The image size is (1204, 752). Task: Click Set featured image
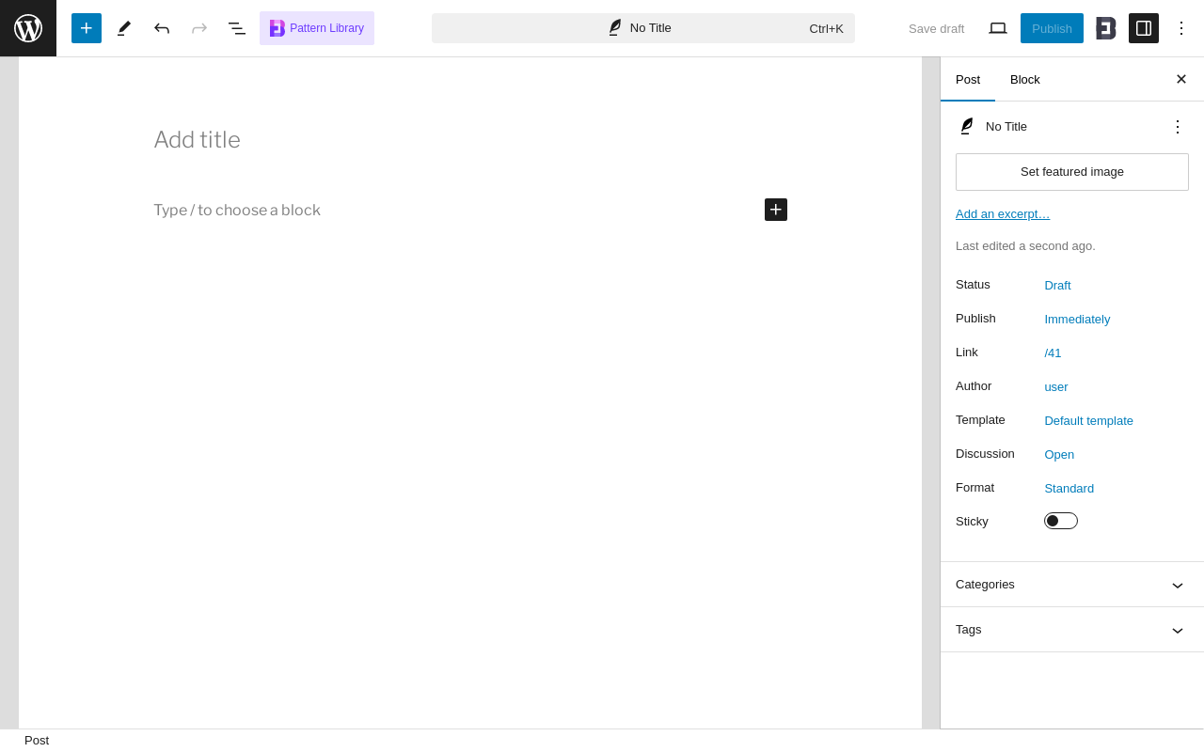coord(1072,172)
